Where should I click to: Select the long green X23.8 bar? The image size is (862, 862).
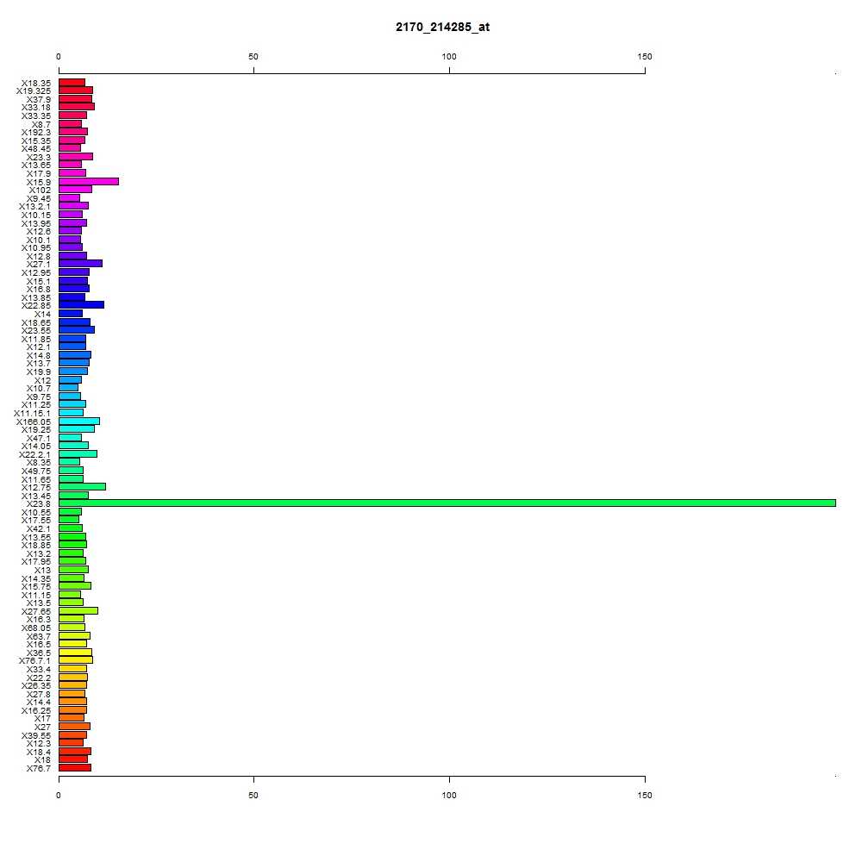coord(447,503)
